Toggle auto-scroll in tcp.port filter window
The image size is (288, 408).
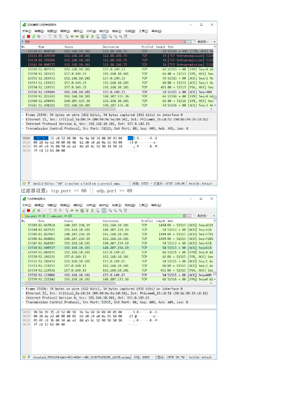click(97, 210)
